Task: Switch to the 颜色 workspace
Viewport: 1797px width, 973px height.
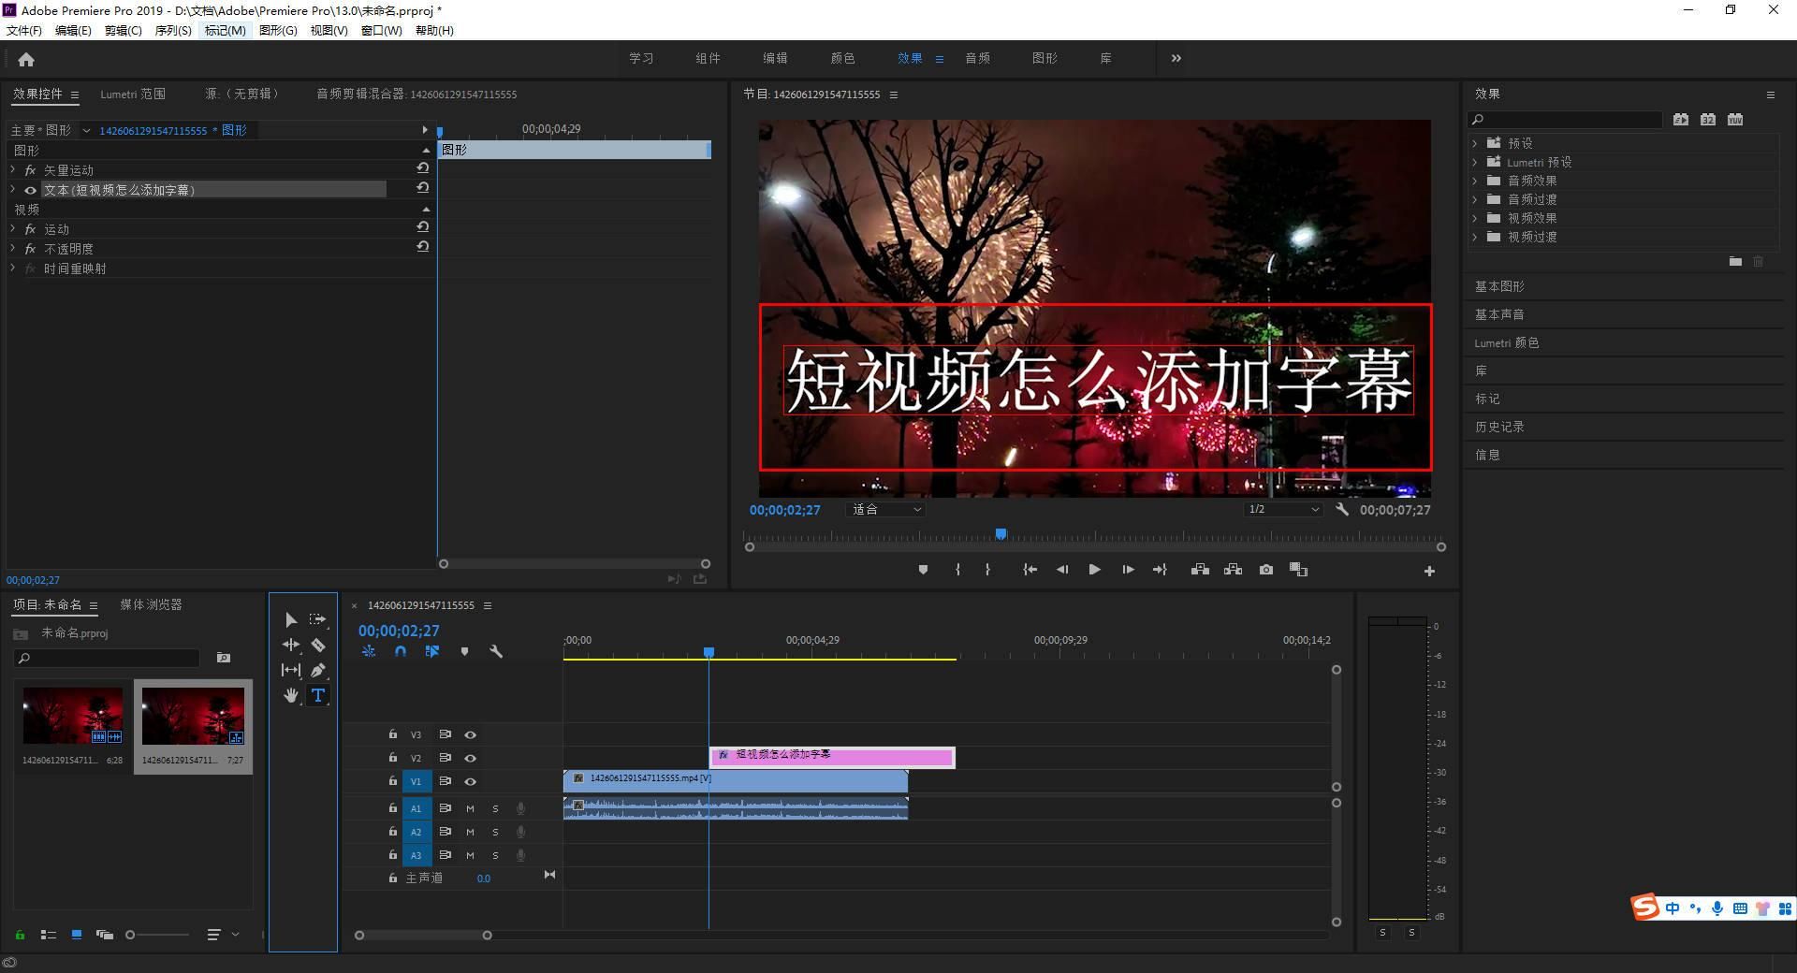Action: tap(842, 58)
